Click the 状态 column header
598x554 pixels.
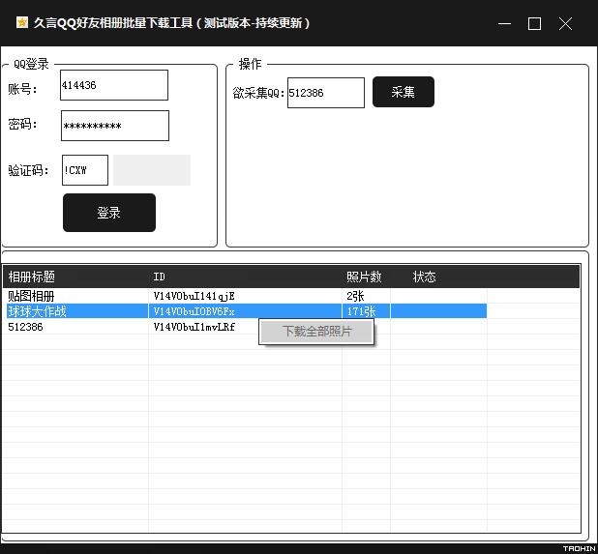[438, 277]
